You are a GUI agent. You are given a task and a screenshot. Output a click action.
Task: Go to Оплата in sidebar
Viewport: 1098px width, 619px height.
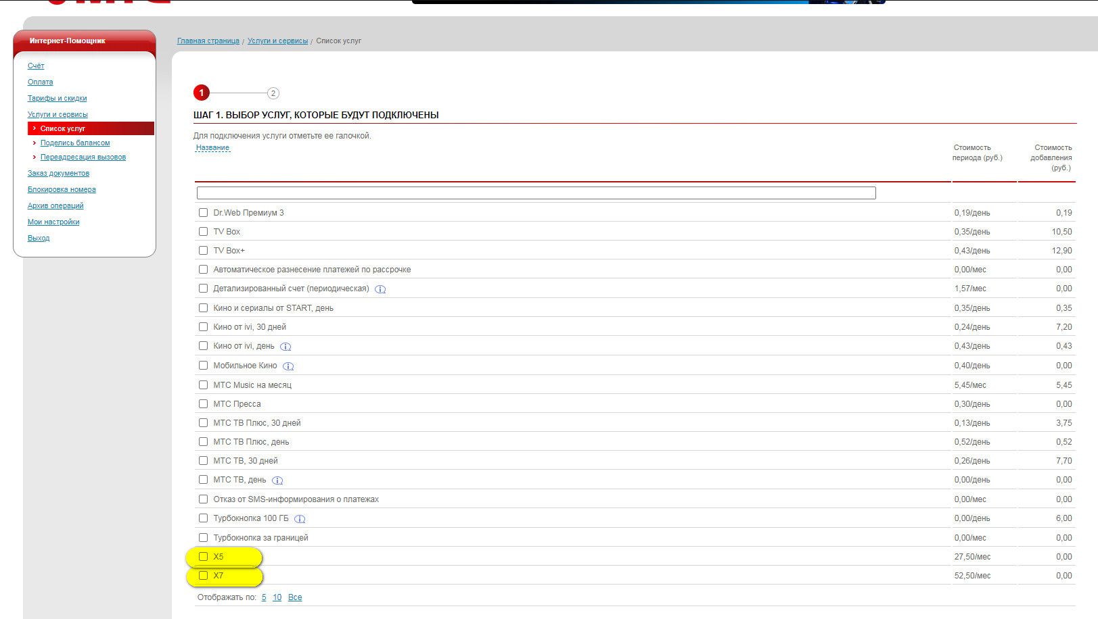point(40,82)
